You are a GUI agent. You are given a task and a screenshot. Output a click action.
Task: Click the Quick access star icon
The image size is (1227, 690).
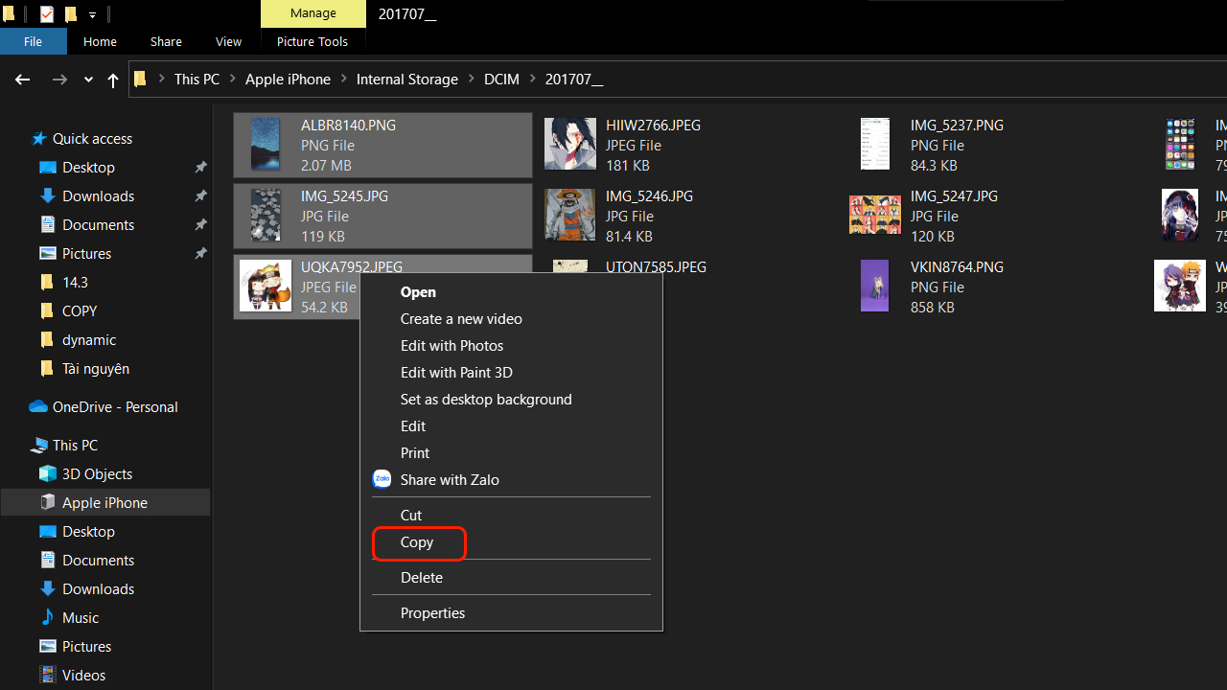(39, 138)
